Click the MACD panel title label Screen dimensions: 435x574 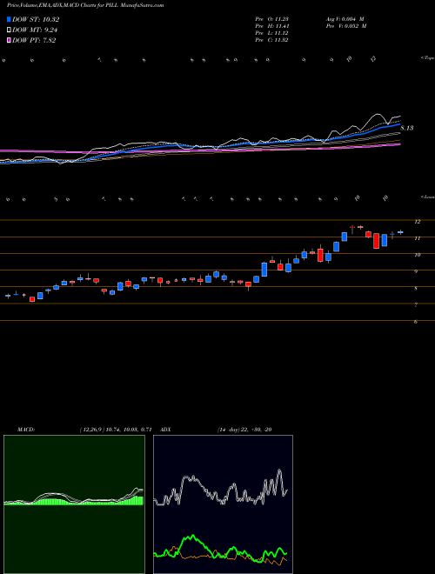pyautogui.click(x=26, y=430)
